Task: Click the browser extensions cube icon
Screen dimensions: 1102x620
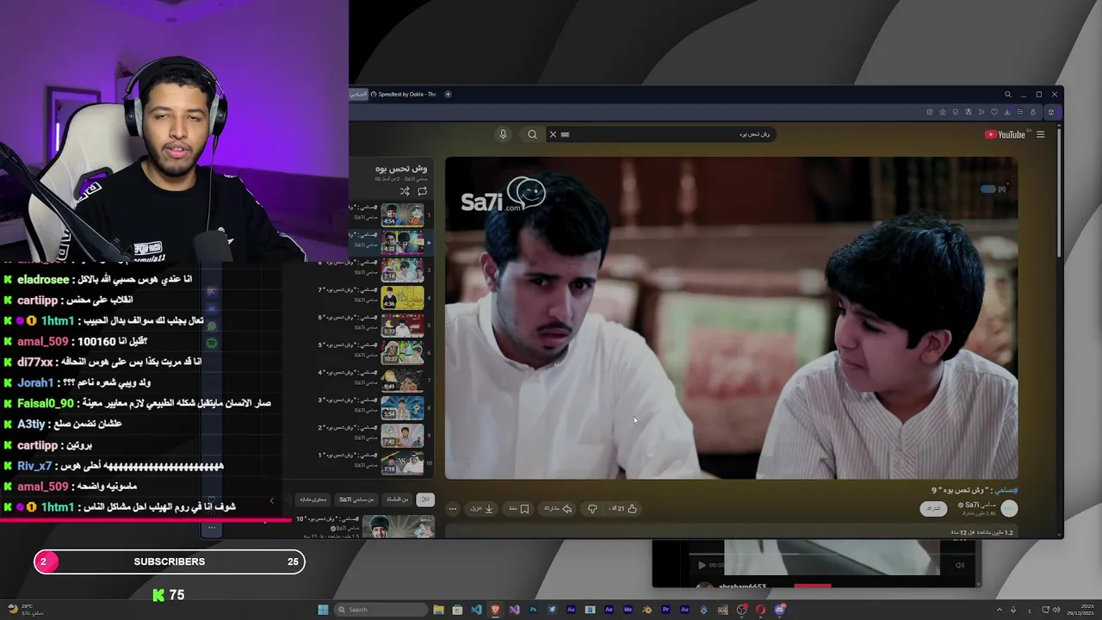Action: 1050,112
